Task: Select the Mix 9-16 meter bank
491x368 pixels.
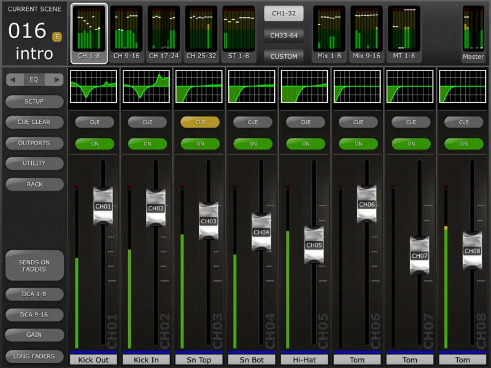Action: click(366, 34)
